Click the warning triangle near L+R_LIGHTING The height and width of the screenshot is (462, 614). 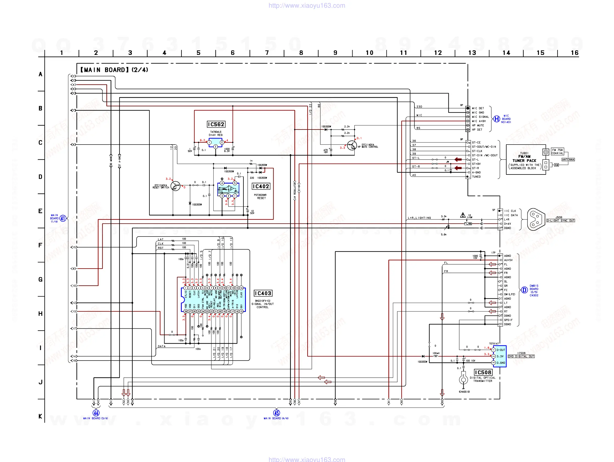(463, 215)
